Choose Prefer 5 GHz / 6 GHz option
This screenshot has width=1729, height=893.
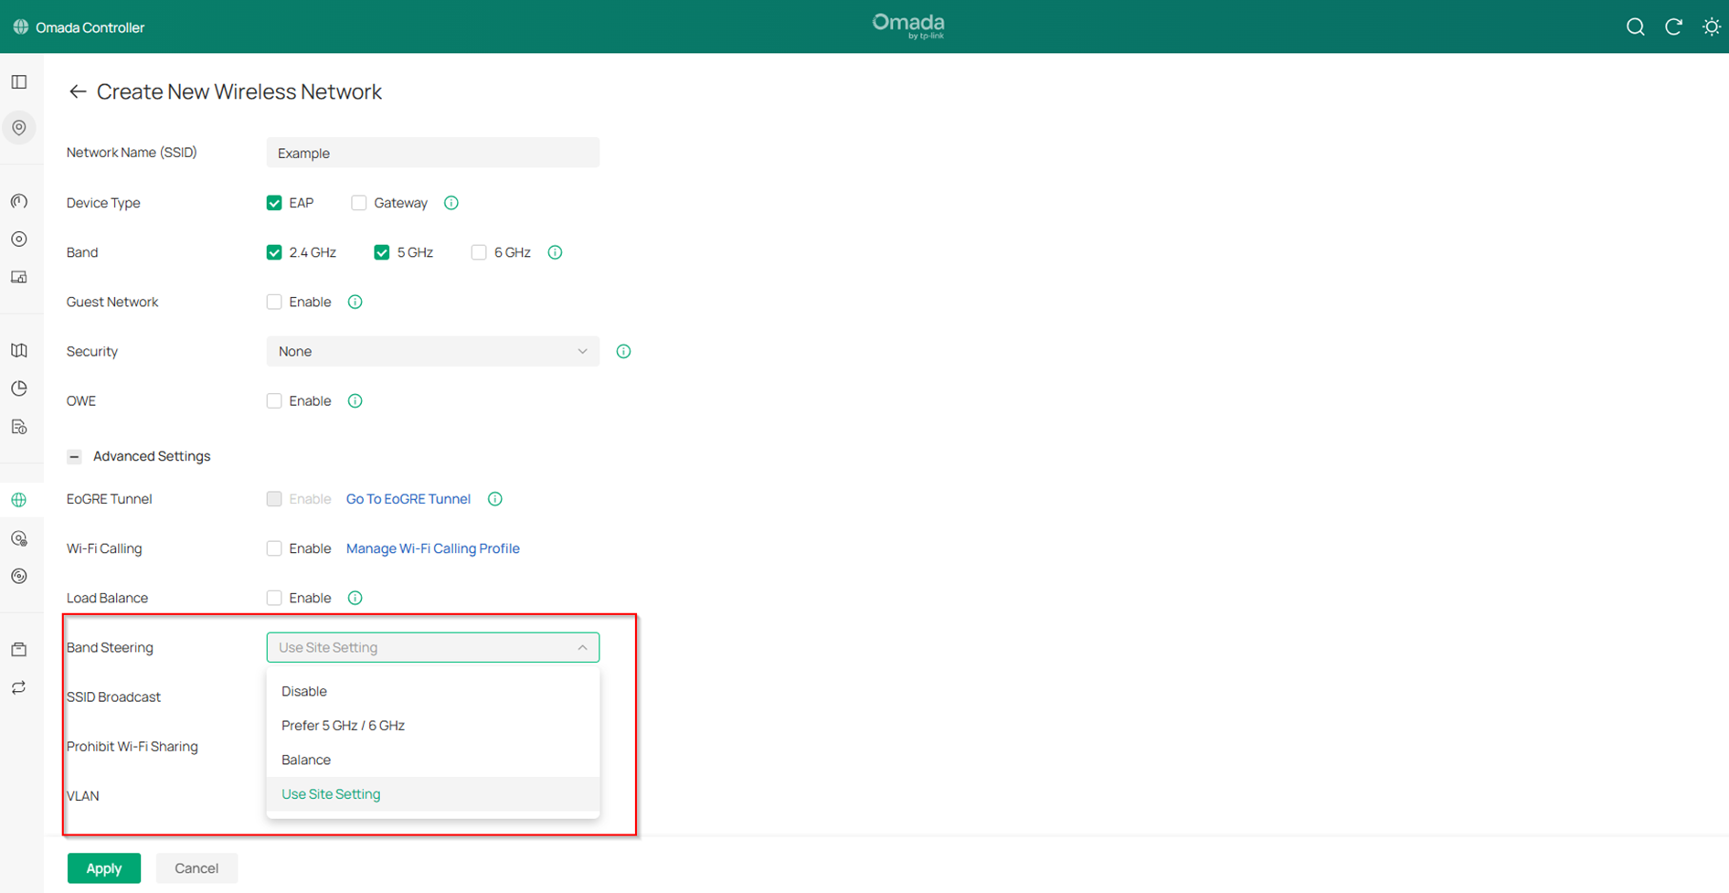[x=343, y=725]
